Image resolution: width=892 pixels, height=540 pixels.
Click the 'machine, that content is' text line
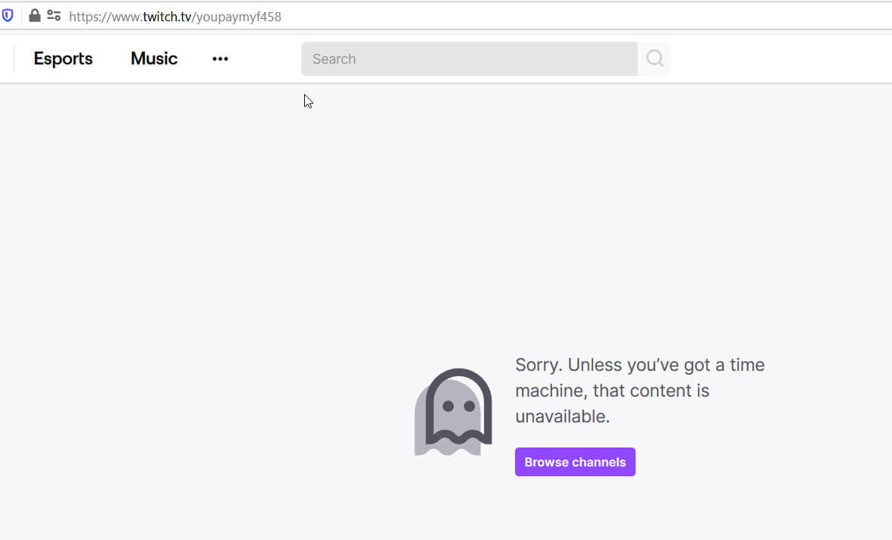612,391
